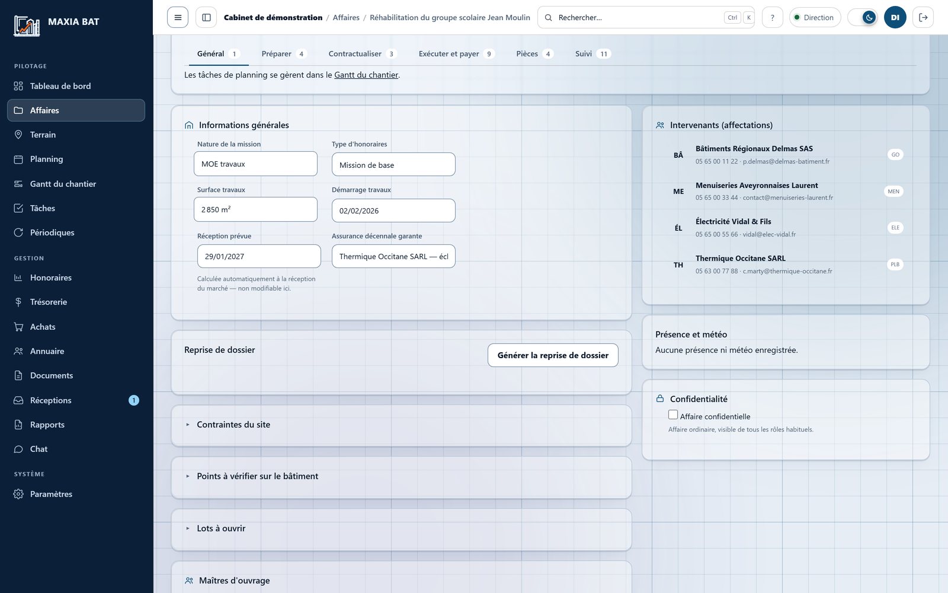Switch to the Pièces tab
Screen dimensions: 948x593
click(x=534, y=54)
